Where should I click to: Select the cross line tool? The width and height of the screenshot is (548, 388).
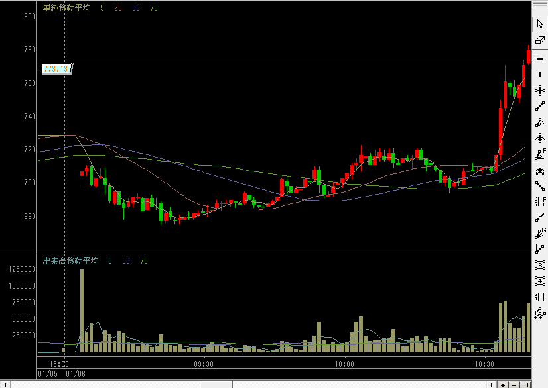[x=540, y=91]
